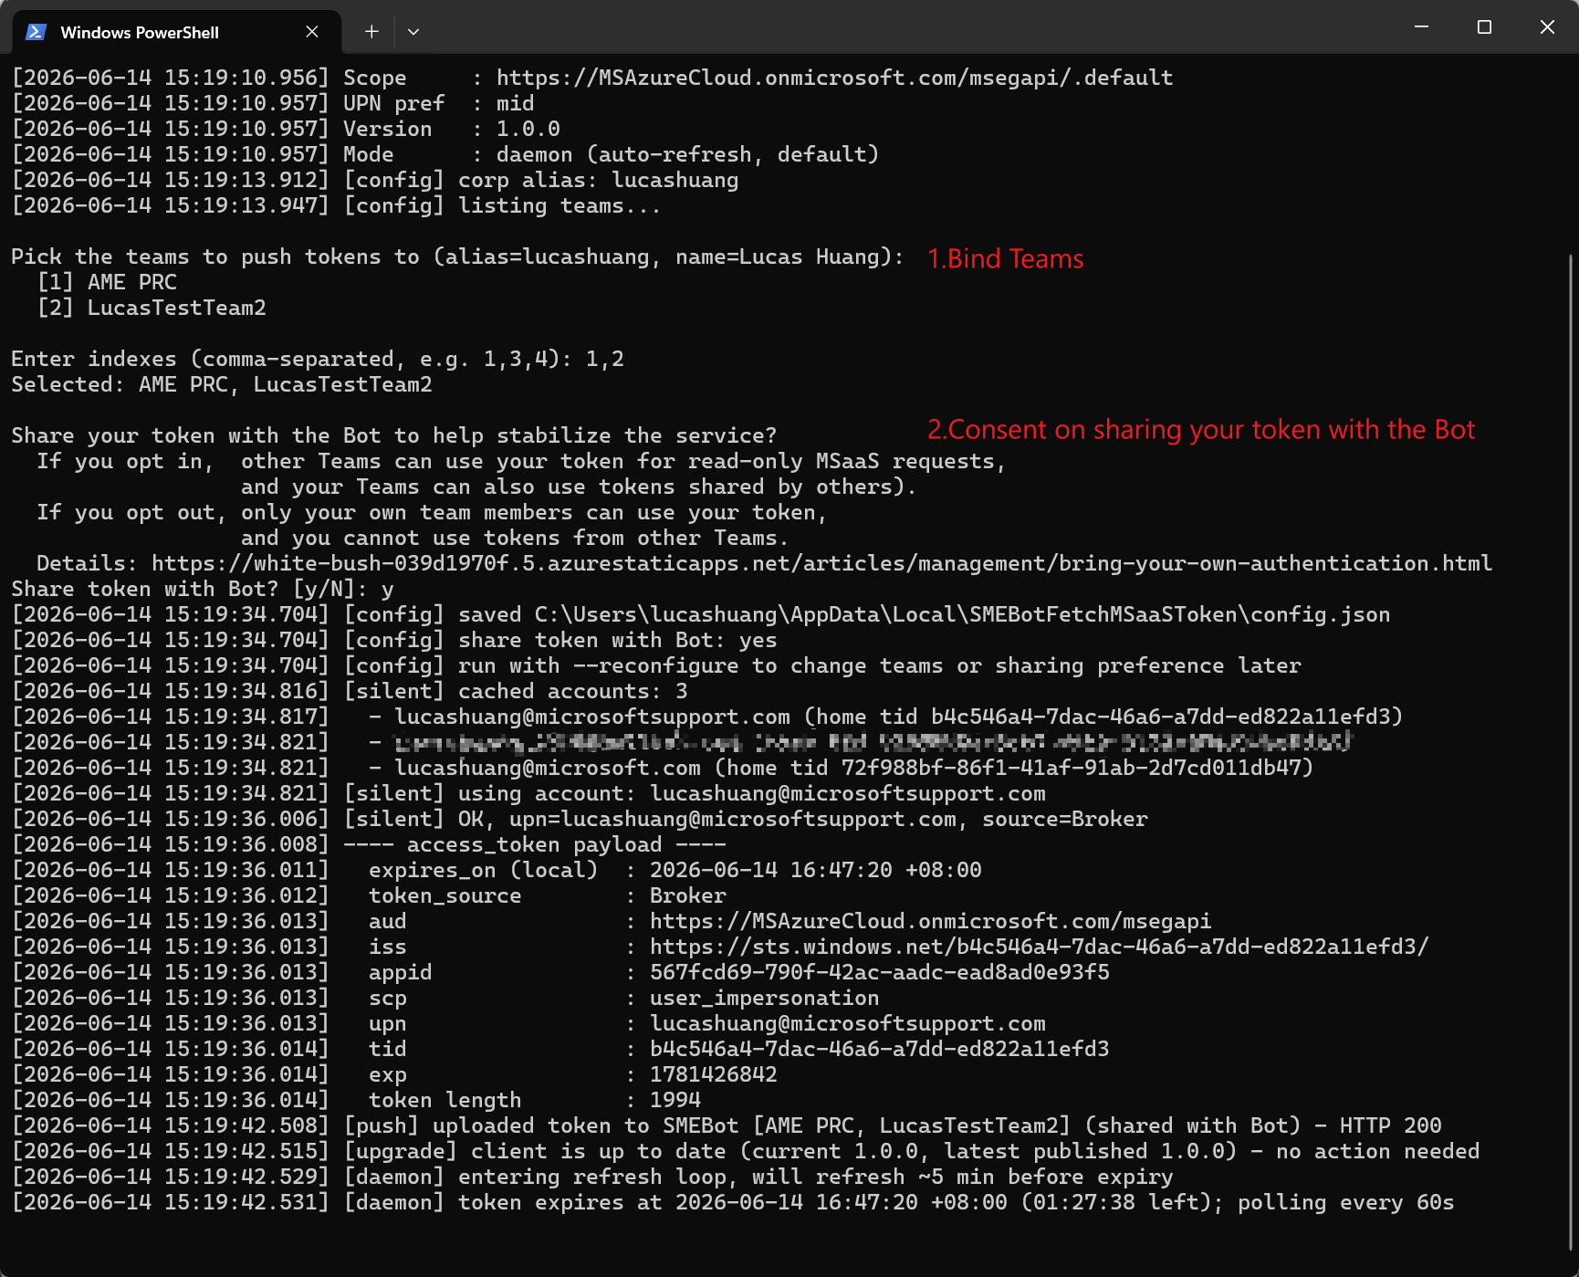Click the 'OK, upn=' source=Broker line
The image size is (1579, 1277).
(x=580, y=819)
